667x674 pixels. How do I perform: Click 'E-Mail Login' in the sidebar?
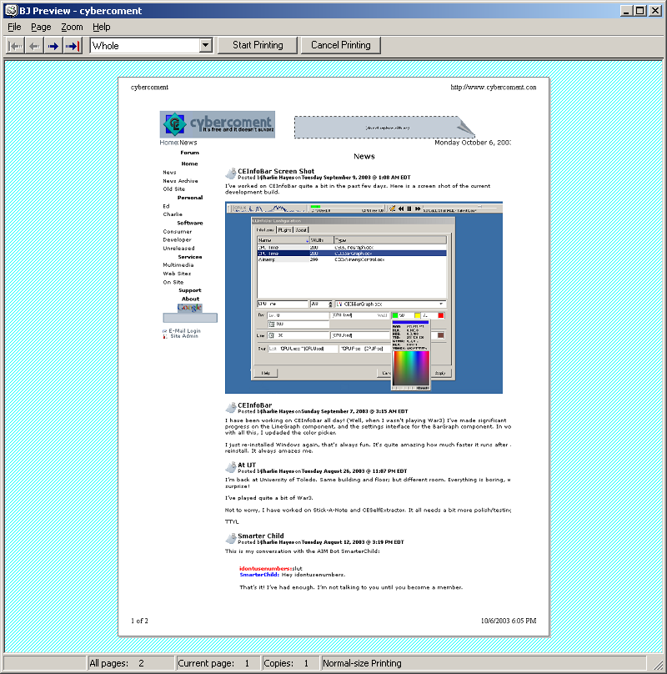[x=184, y=330]
